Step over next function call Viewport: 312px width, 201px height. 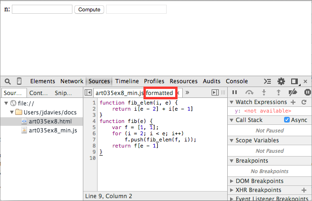[x=250, y=92]
